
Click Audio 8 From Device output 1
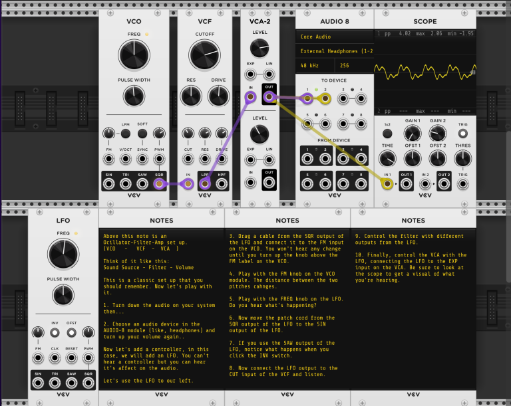[307, 159]
